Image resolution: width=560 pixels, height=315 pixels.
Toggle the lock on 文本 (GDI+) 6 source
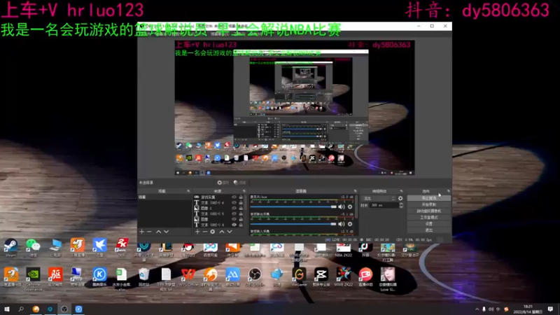pyautogui.click(x=241, y=202)
